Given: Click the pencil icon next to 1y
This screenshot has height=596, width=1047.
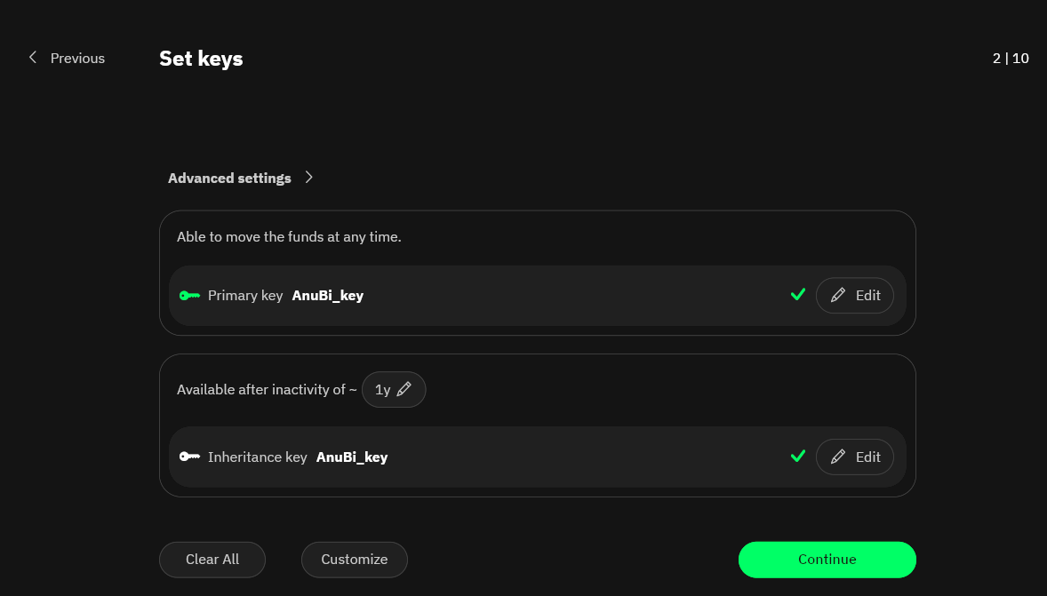Looking at the screenshot, I should (x=404, y=389).
